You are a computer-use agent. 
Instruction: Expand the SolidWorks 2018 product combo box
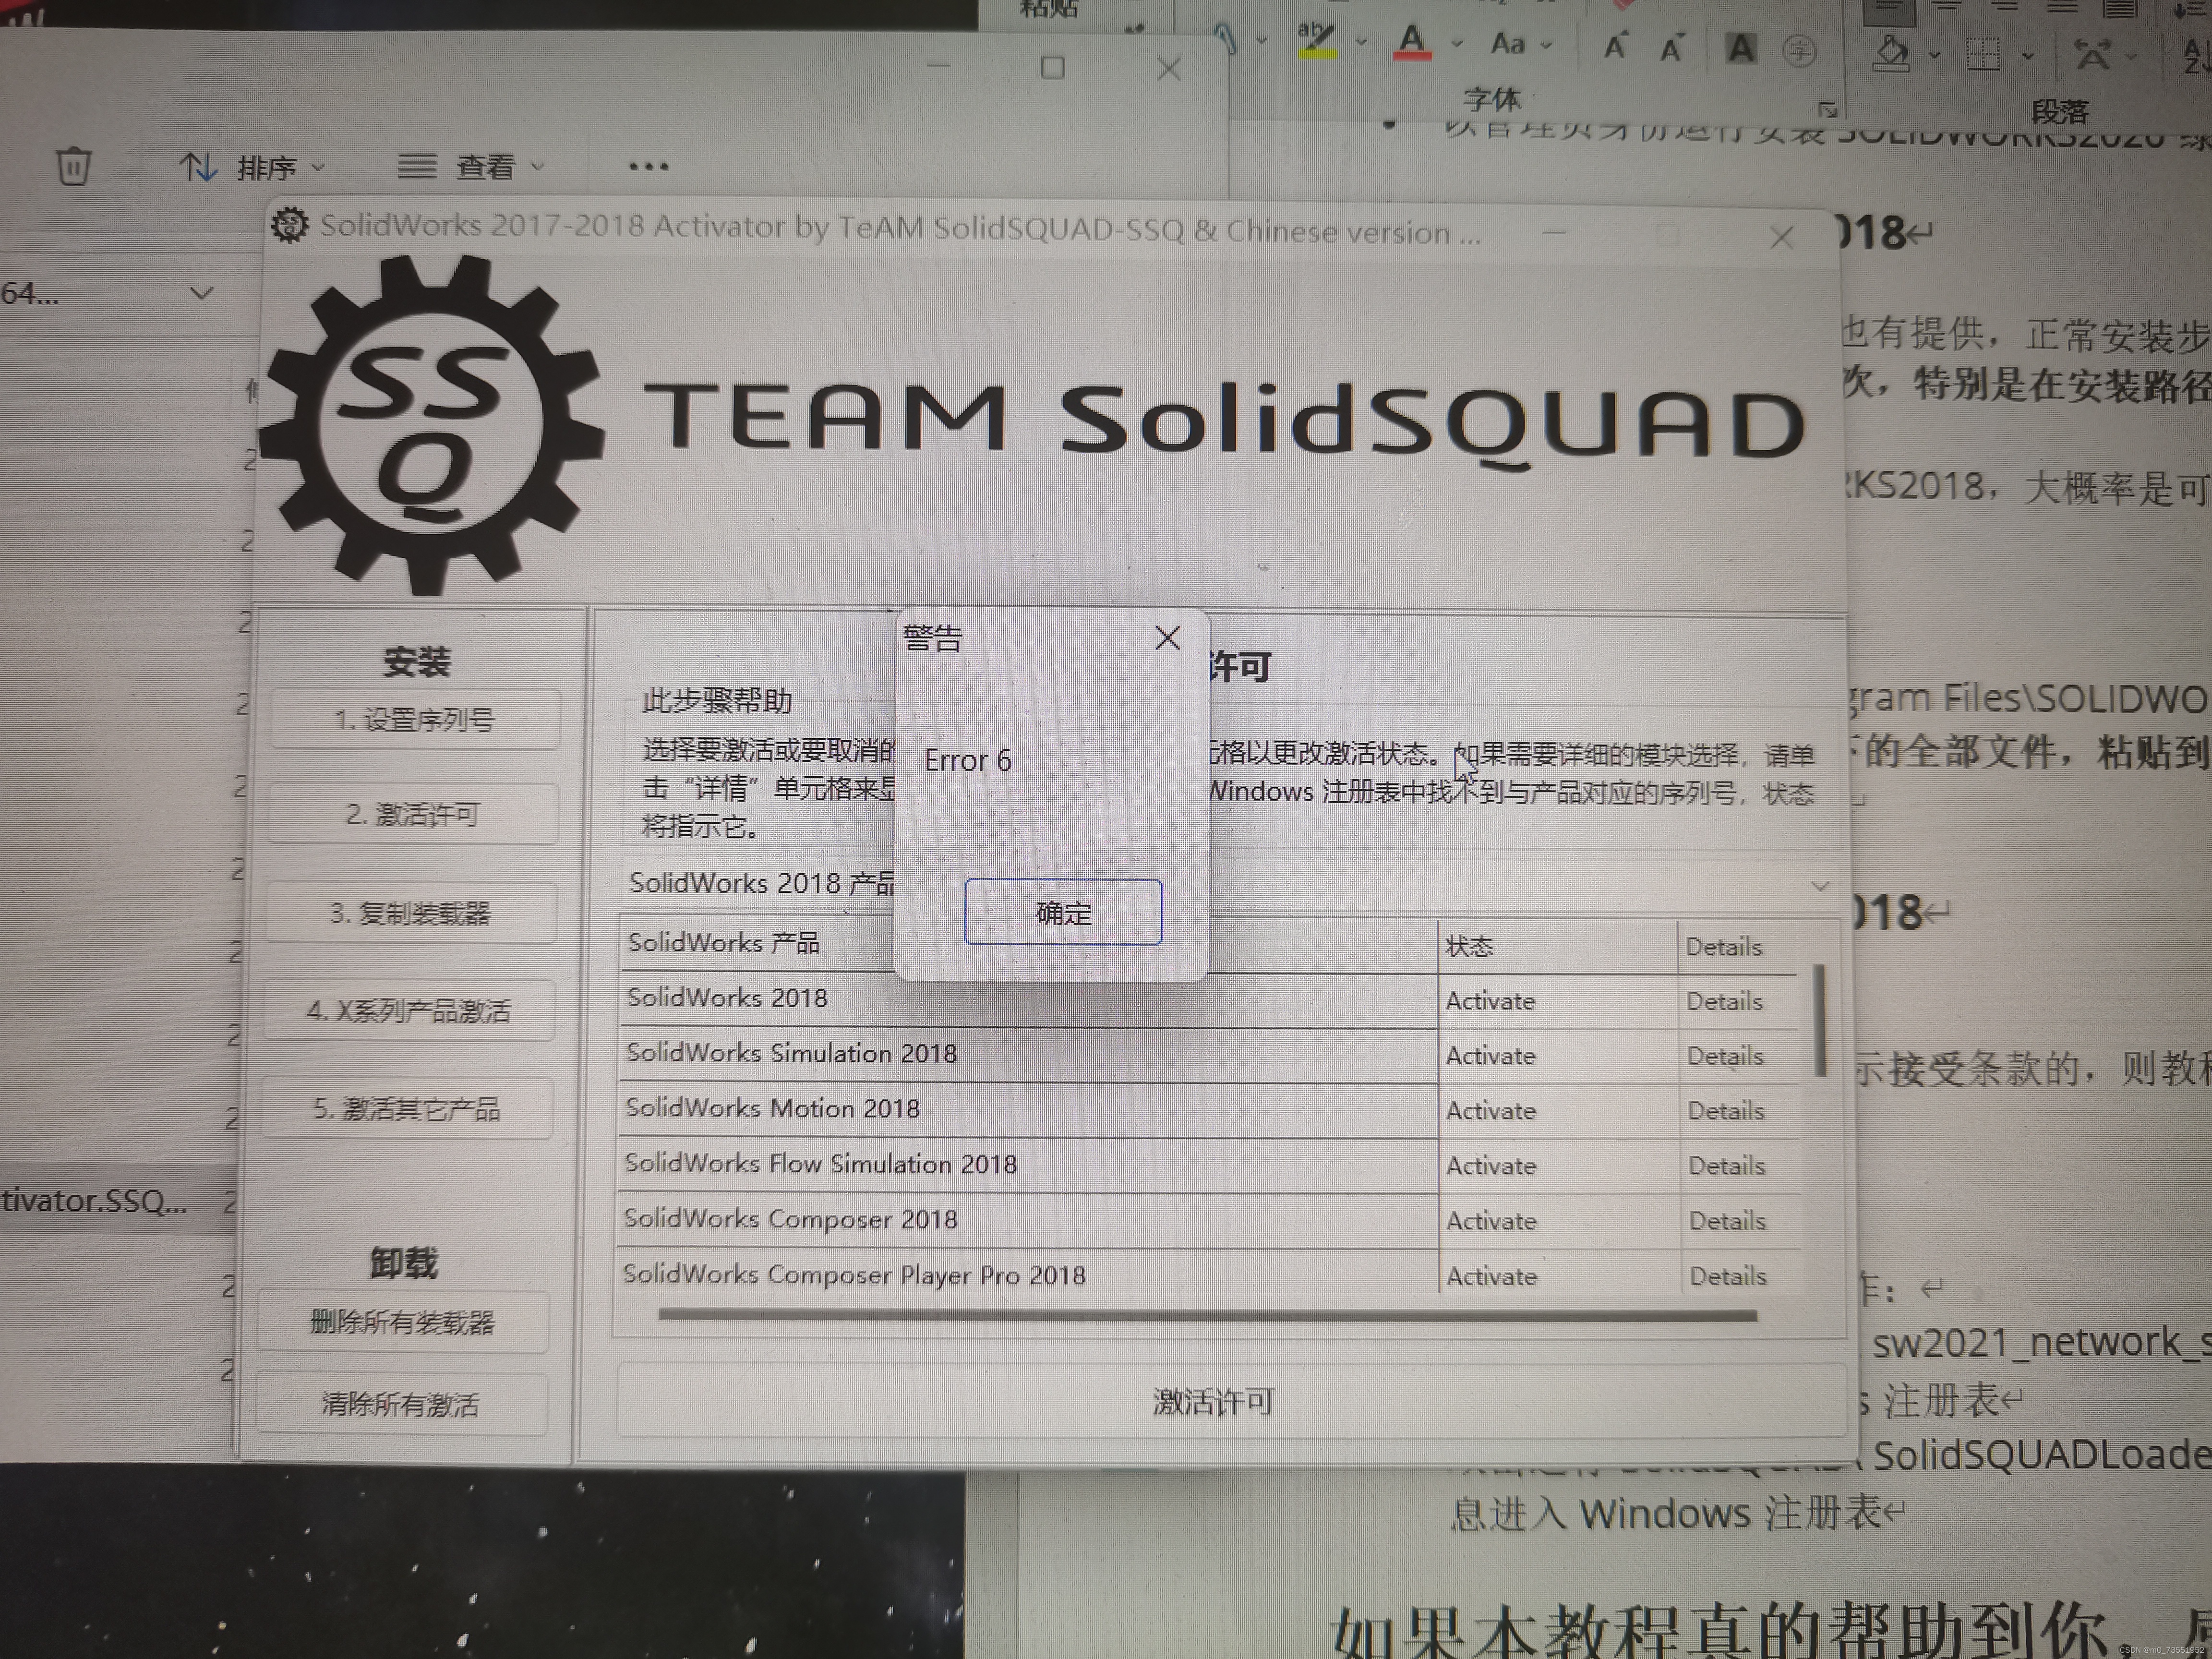pyautogui.click(x=1820, y=886)
